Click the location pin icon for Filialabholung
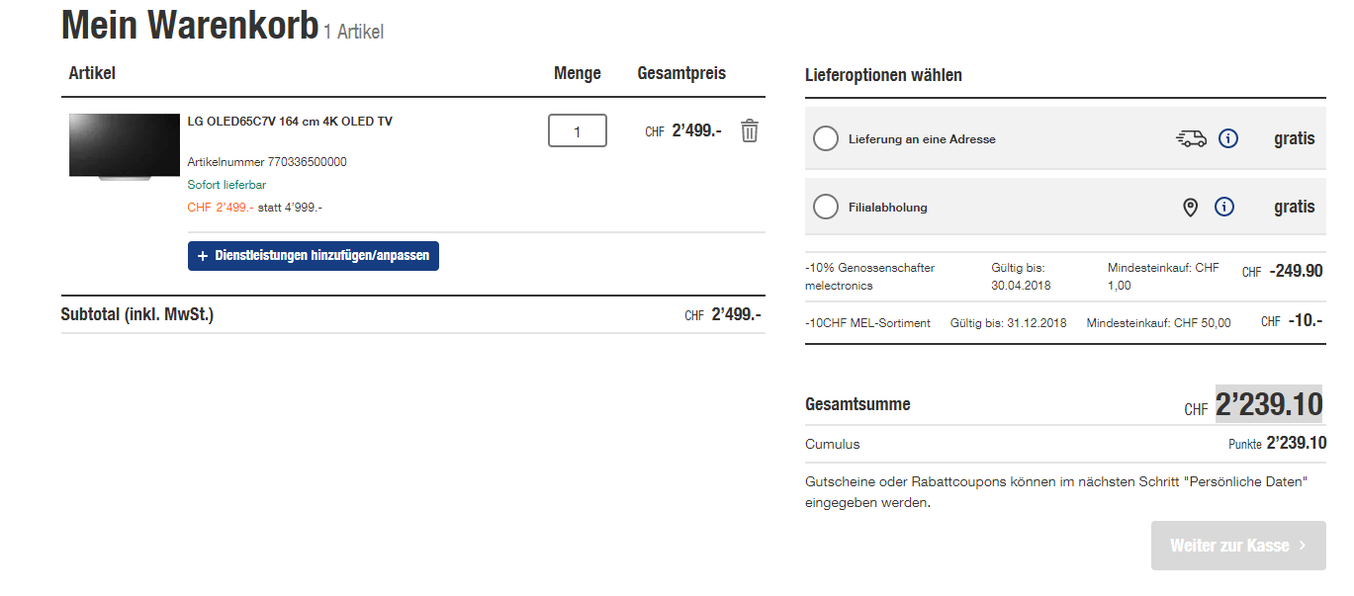The width and height of the screenshot is (1354, 596). coord(1191,208)
